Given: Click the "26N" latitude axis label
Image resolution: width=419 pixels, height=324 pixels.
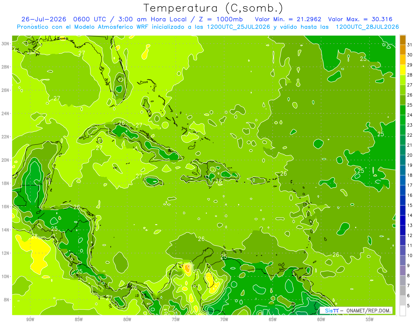Looking at the screenshot, I should tap(6, 90).
